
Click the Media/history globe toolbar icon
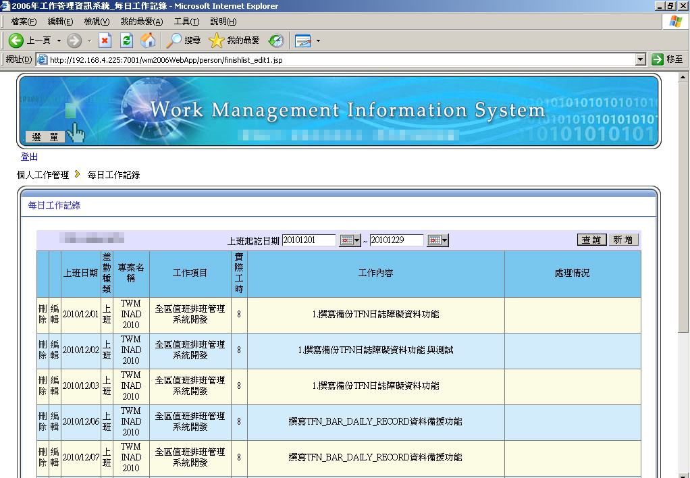[276, 41]
